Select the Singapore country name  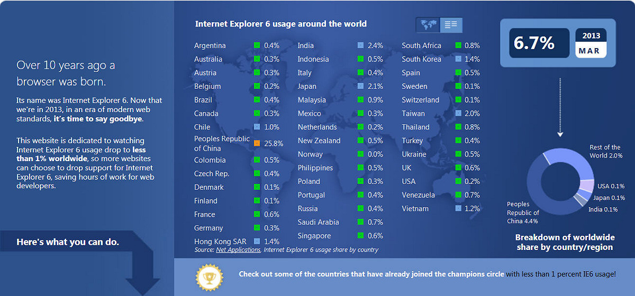click(x=314, y=236)
